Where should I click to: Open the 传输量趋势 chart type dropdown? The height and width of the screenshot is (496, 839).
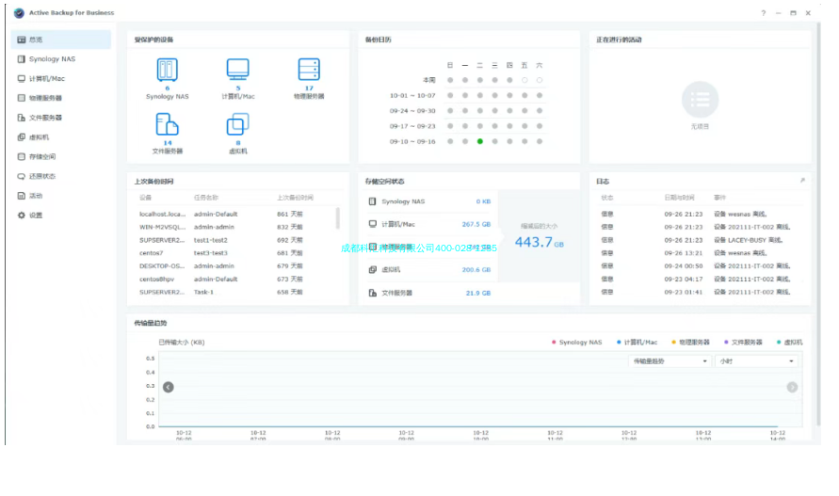[669, 360]
